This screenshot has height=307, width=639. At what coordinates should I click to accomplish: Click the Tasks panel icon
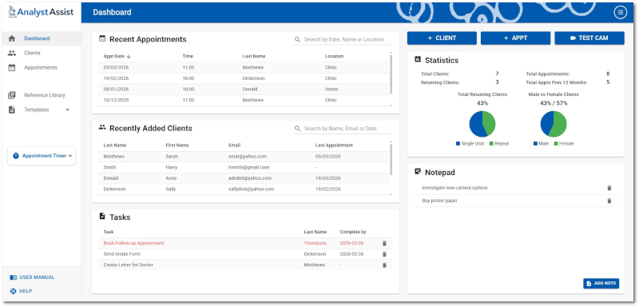[102, 217]
